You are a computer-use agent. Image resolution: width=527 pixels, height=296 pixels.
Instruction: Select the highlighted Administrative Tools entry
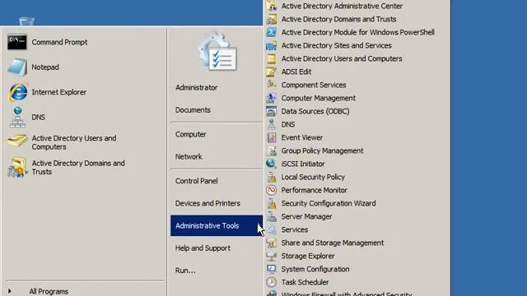[x=217, y=225]
